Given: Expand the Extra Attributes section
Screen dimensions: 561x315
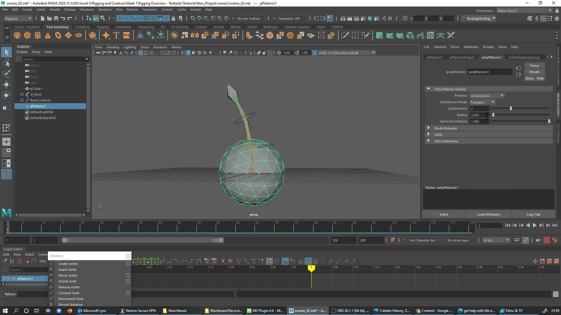Looking at the screenshot, I should [x=428, y=141].
